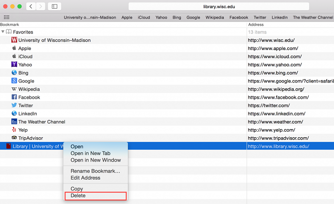The image size is (334, 204).
Task: Click the blue Google icon in bookmark list
Action: [14, 81]
